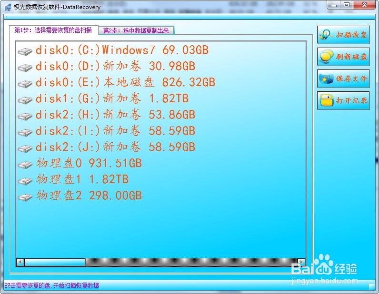Click drive icon beside 物理盘2 298.00GB
This screenshot has width=379, height=294.
point(25,197)
